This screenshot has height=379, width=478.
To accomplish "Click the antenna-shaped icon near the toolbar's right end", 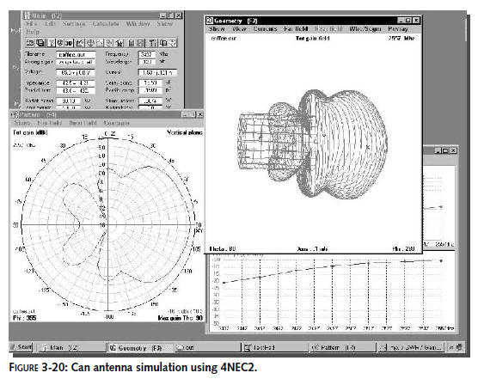I will tap(152, 43).
